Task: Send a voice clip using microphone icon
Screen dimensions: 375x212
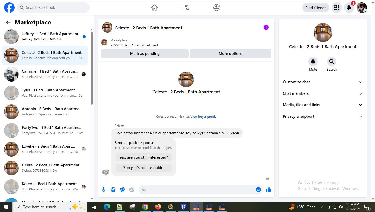Action: coord(104,190)
